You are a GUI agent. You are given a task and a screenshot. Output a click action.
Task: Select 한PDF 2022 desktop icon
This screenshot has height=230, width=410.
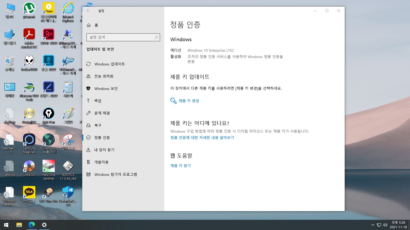pyautogui.click(x=49, y=37)
